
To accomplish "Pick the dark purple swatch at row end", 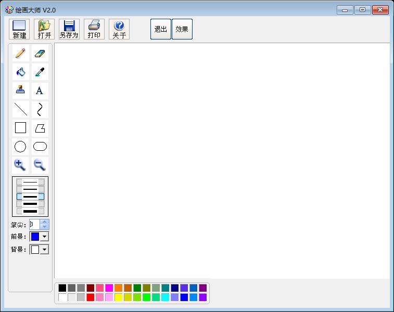I will 203,288.
